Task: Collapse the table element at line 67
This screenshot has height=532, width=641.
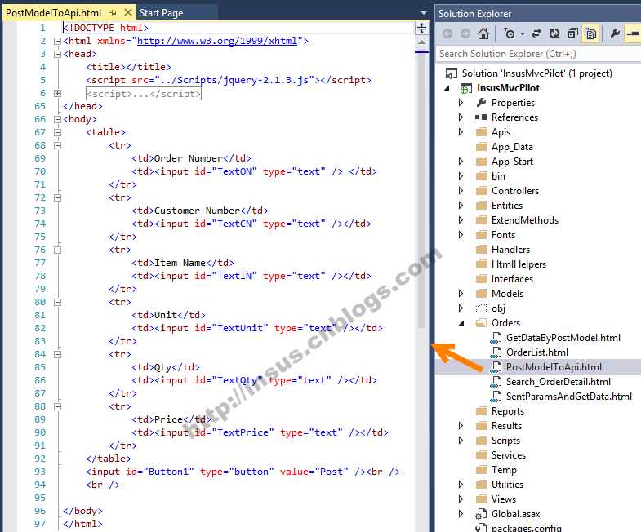Action: pyautogui.click(x=57, y=133)
